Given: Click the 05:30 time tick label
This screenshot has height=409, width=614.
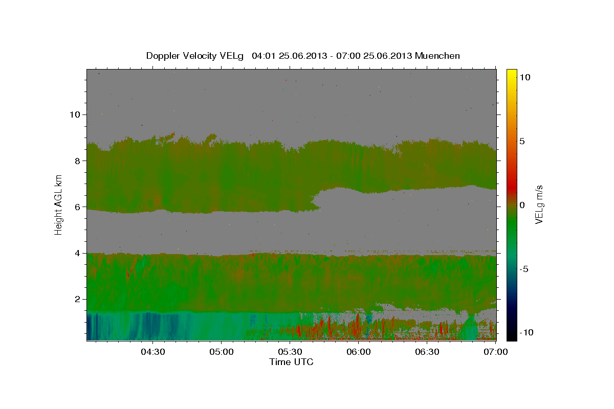Looking at the screenshot, I should (x=290, y=352).
